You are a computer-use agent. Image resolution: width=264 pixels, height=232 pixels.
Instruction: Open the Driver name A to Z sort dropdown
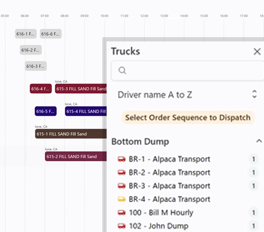[187, 95]
